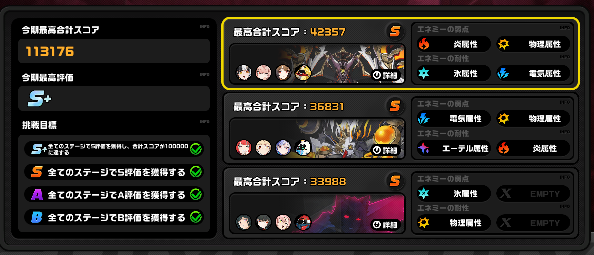
Task: Open 詳細 for the 36831 score stage
Action: coord(386,150)
